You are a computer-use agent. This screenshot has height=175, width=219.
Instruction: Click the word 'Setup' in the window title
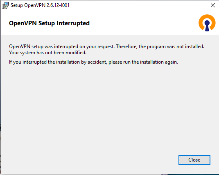point(17,5)
